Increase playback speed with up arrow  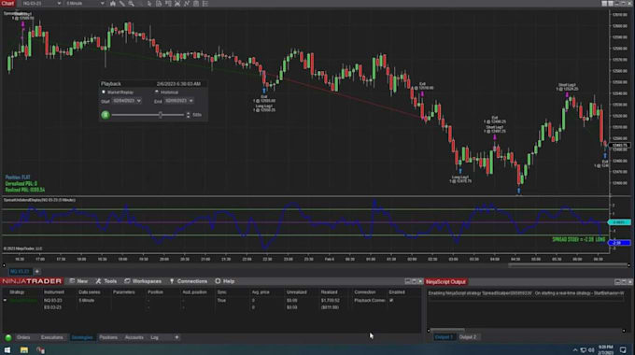click(x=188, y=113)
